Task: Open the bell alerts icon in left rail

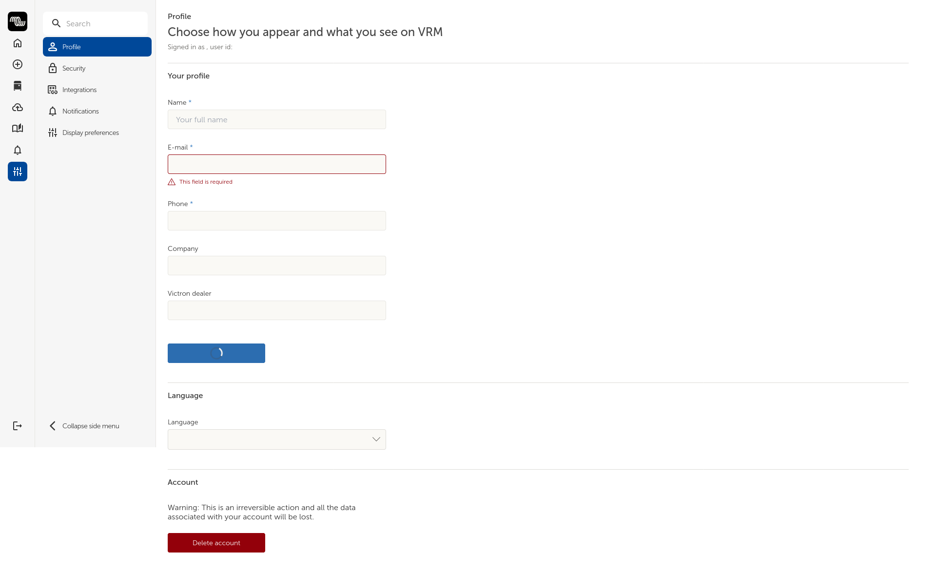Action: point(18,150)
